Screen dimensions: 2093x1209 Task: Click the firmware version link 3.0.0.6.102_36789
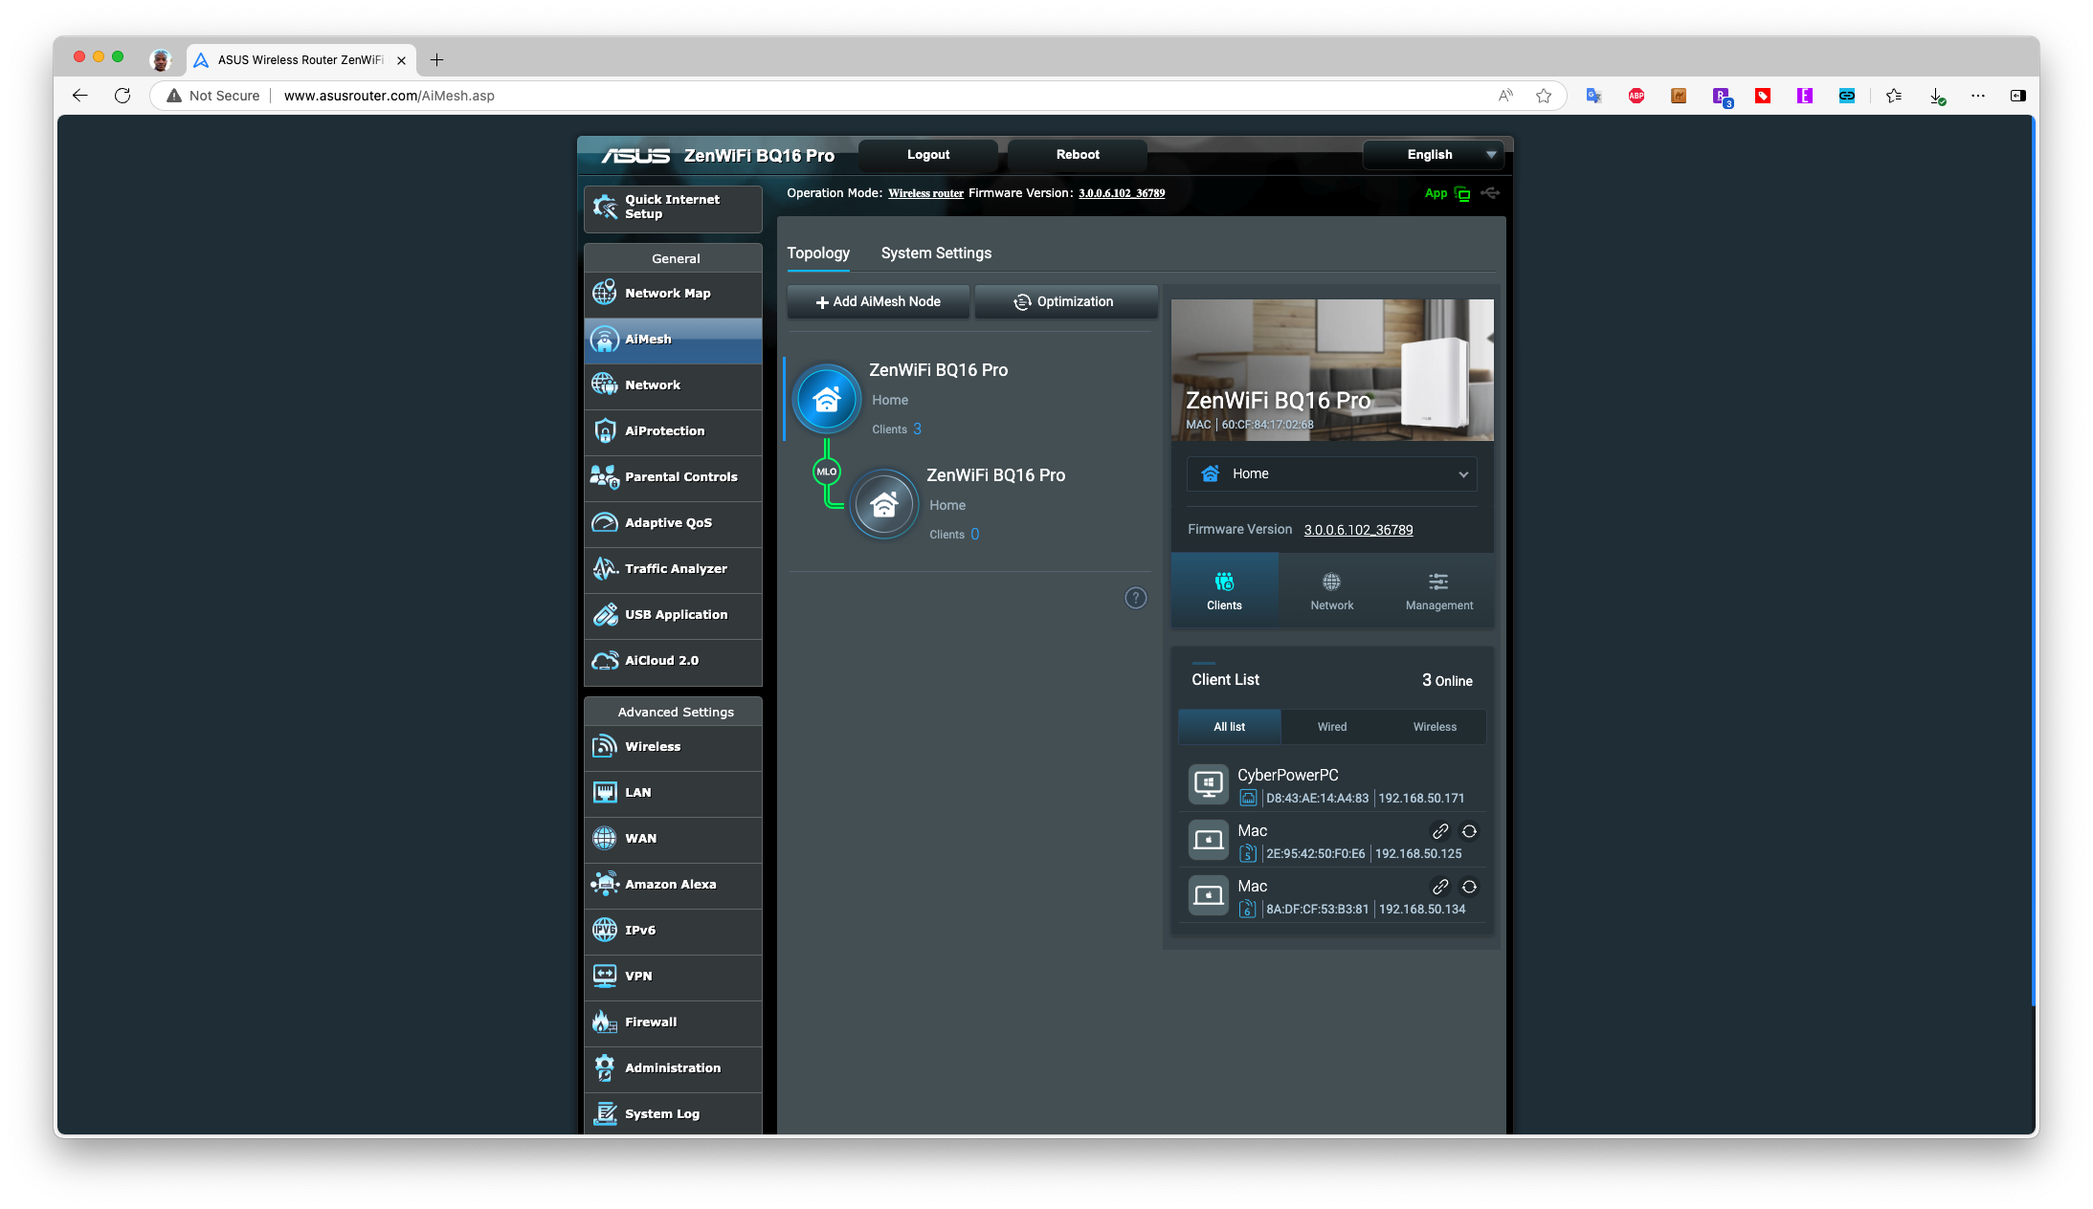(x=1357, y=528)
